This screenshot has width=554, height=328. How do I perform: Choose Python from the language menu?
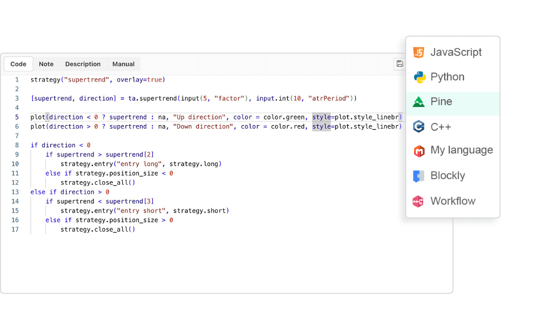coord(453,77)
